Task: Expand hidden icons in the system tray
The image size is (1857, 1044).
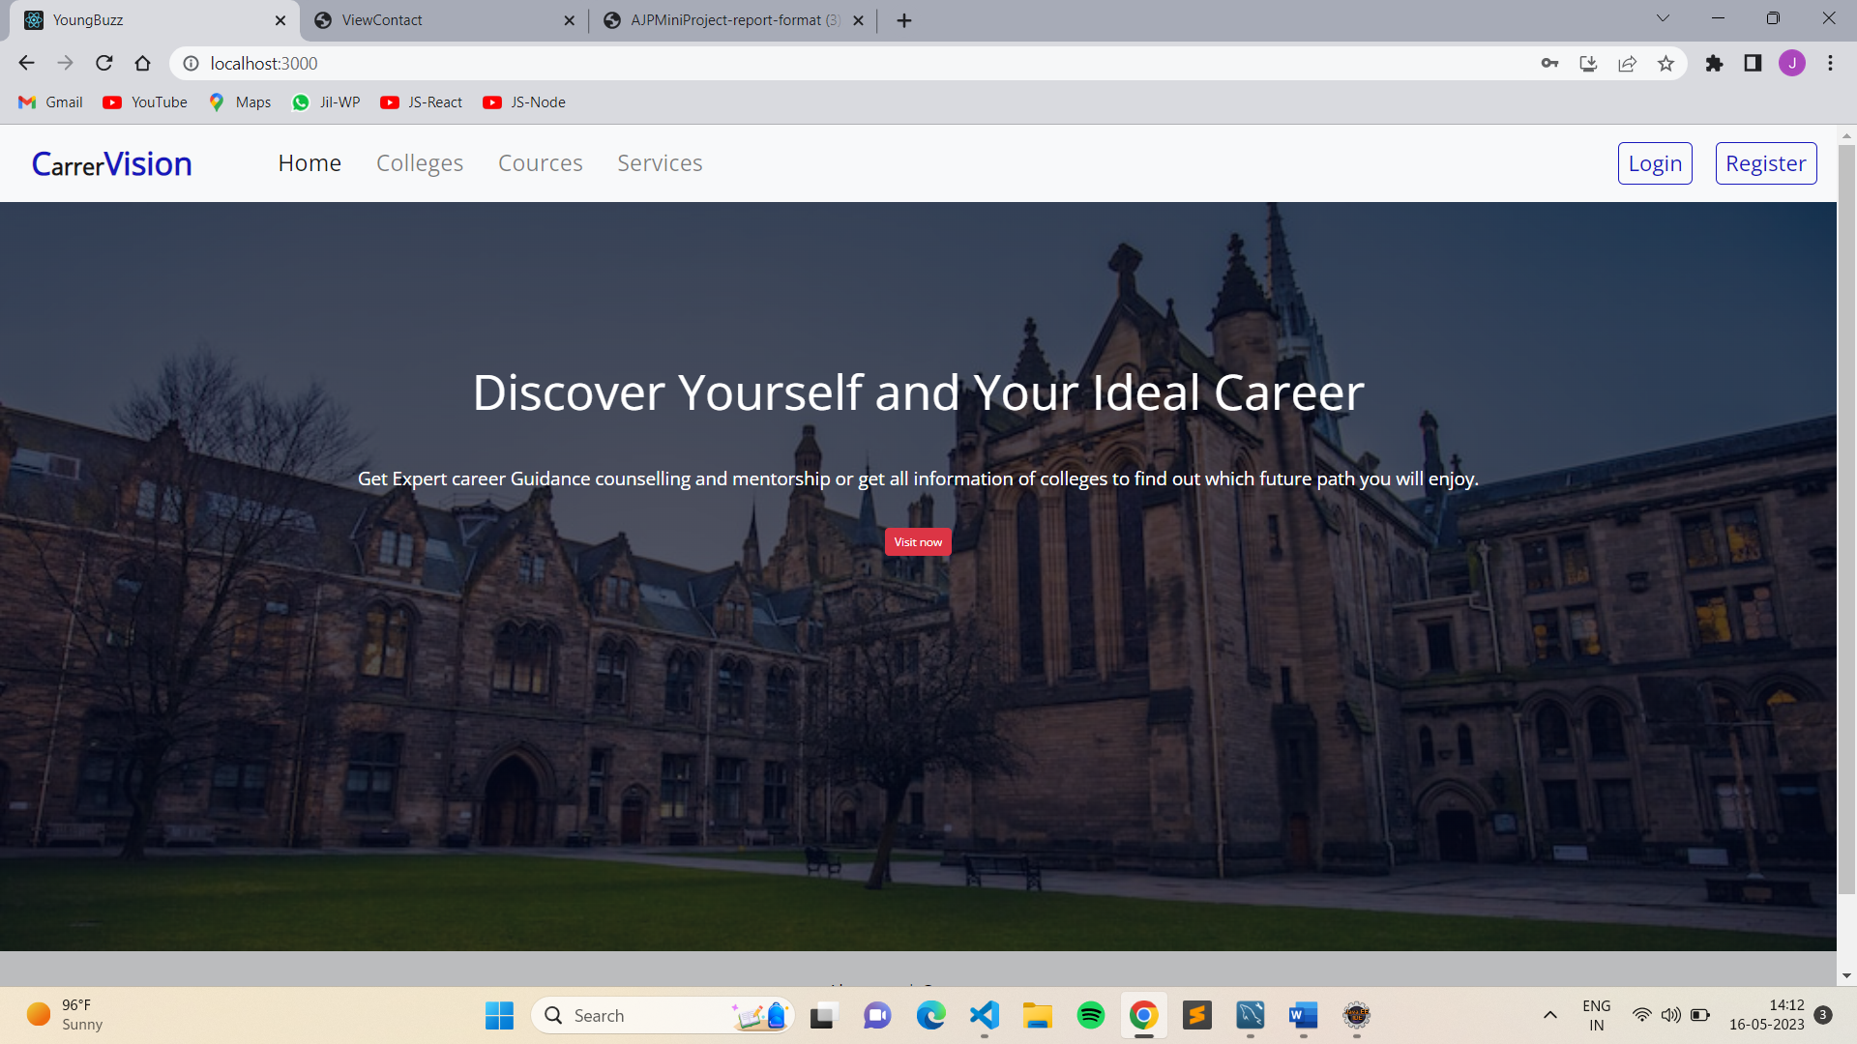Action: (x=1549, y=1015)
